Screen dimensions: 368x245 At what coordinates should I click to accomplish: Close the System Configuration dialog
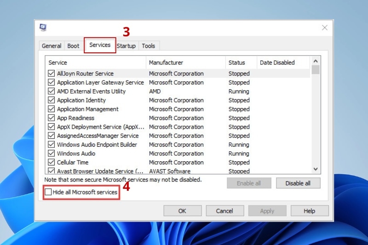point(325,28)
